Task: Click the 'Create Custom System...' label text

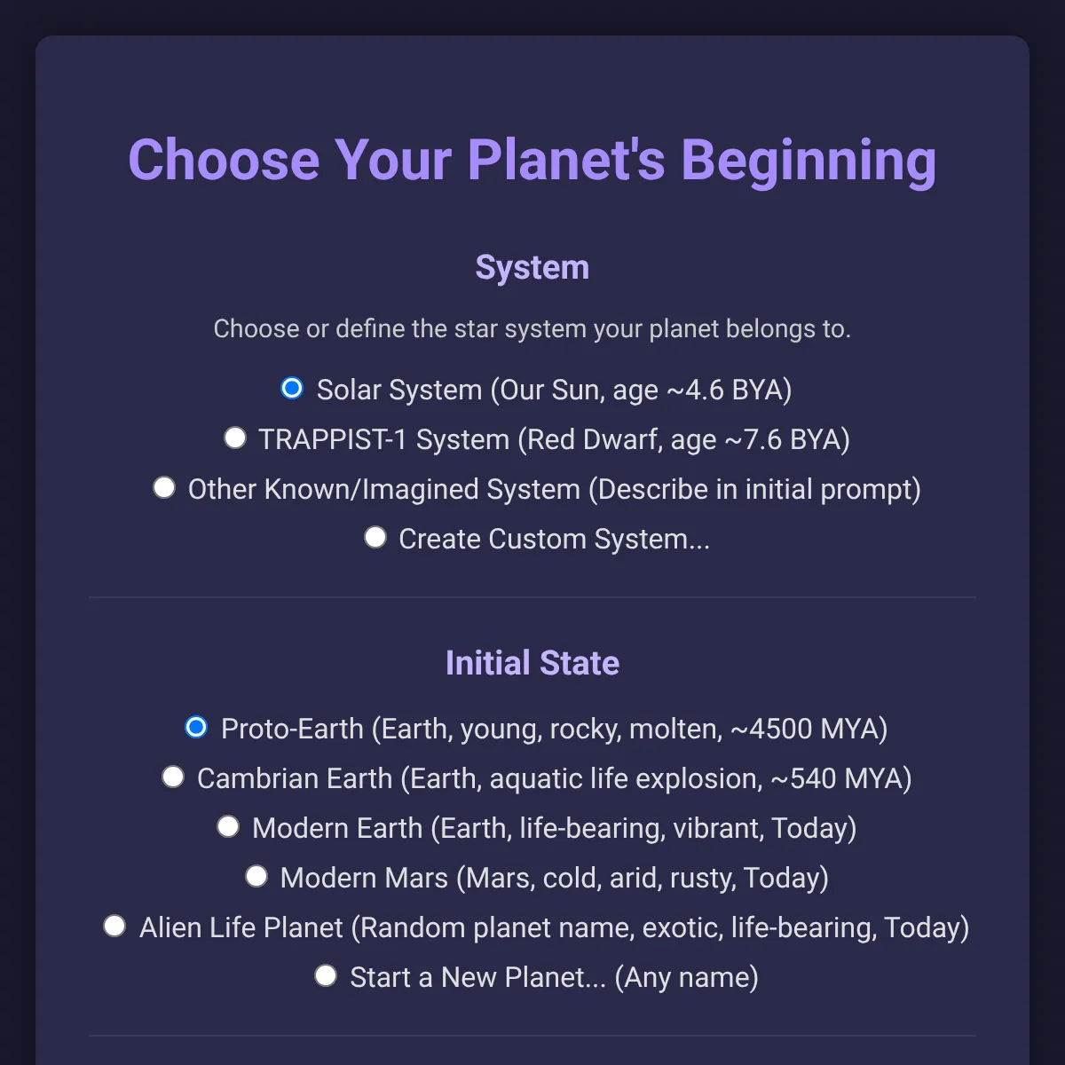Action: click(554, 540)
